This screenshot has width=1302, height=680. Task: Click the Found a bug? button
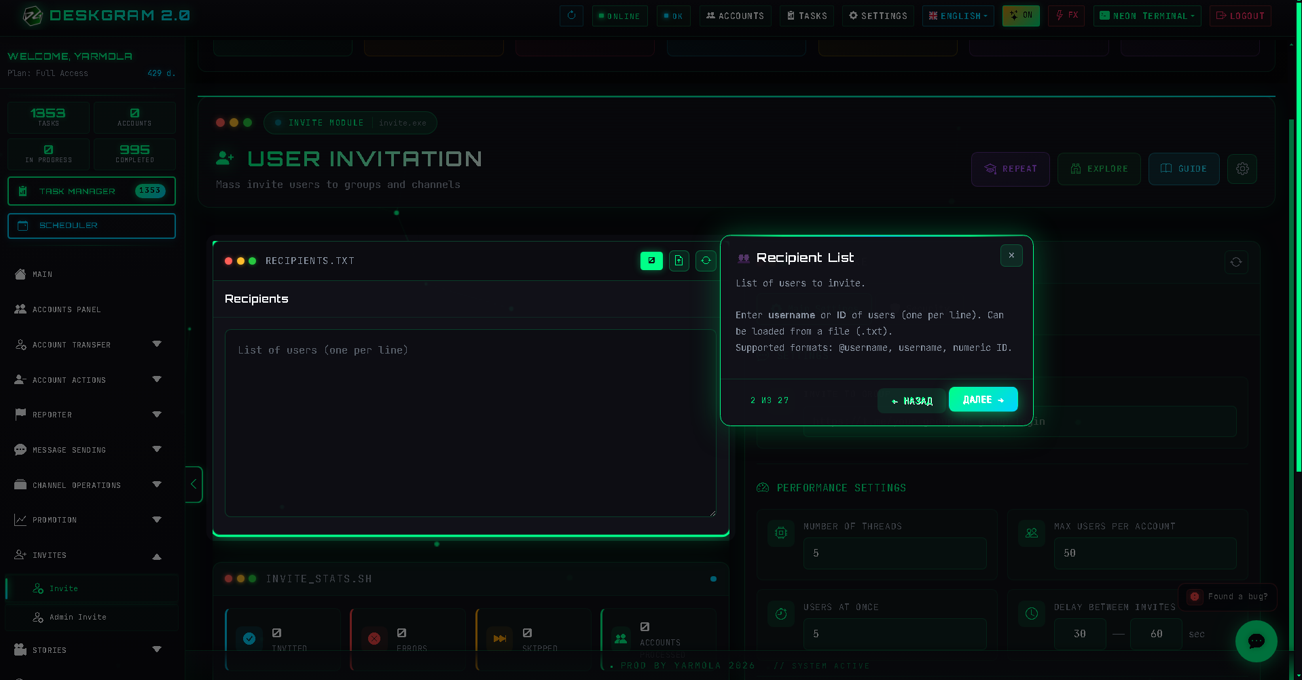pos(1227,597)
